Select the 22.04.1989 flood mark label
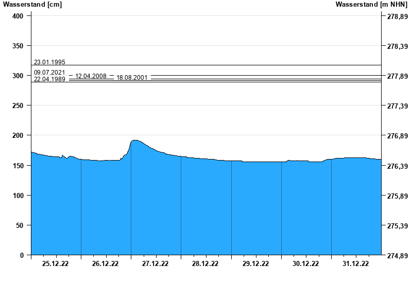The image size is (412, 283). [49, 79]
